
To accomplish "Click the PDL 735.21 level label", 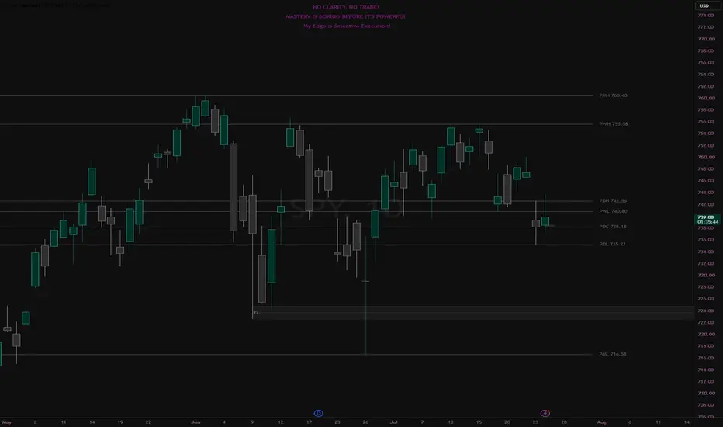I will coord(612,245).
